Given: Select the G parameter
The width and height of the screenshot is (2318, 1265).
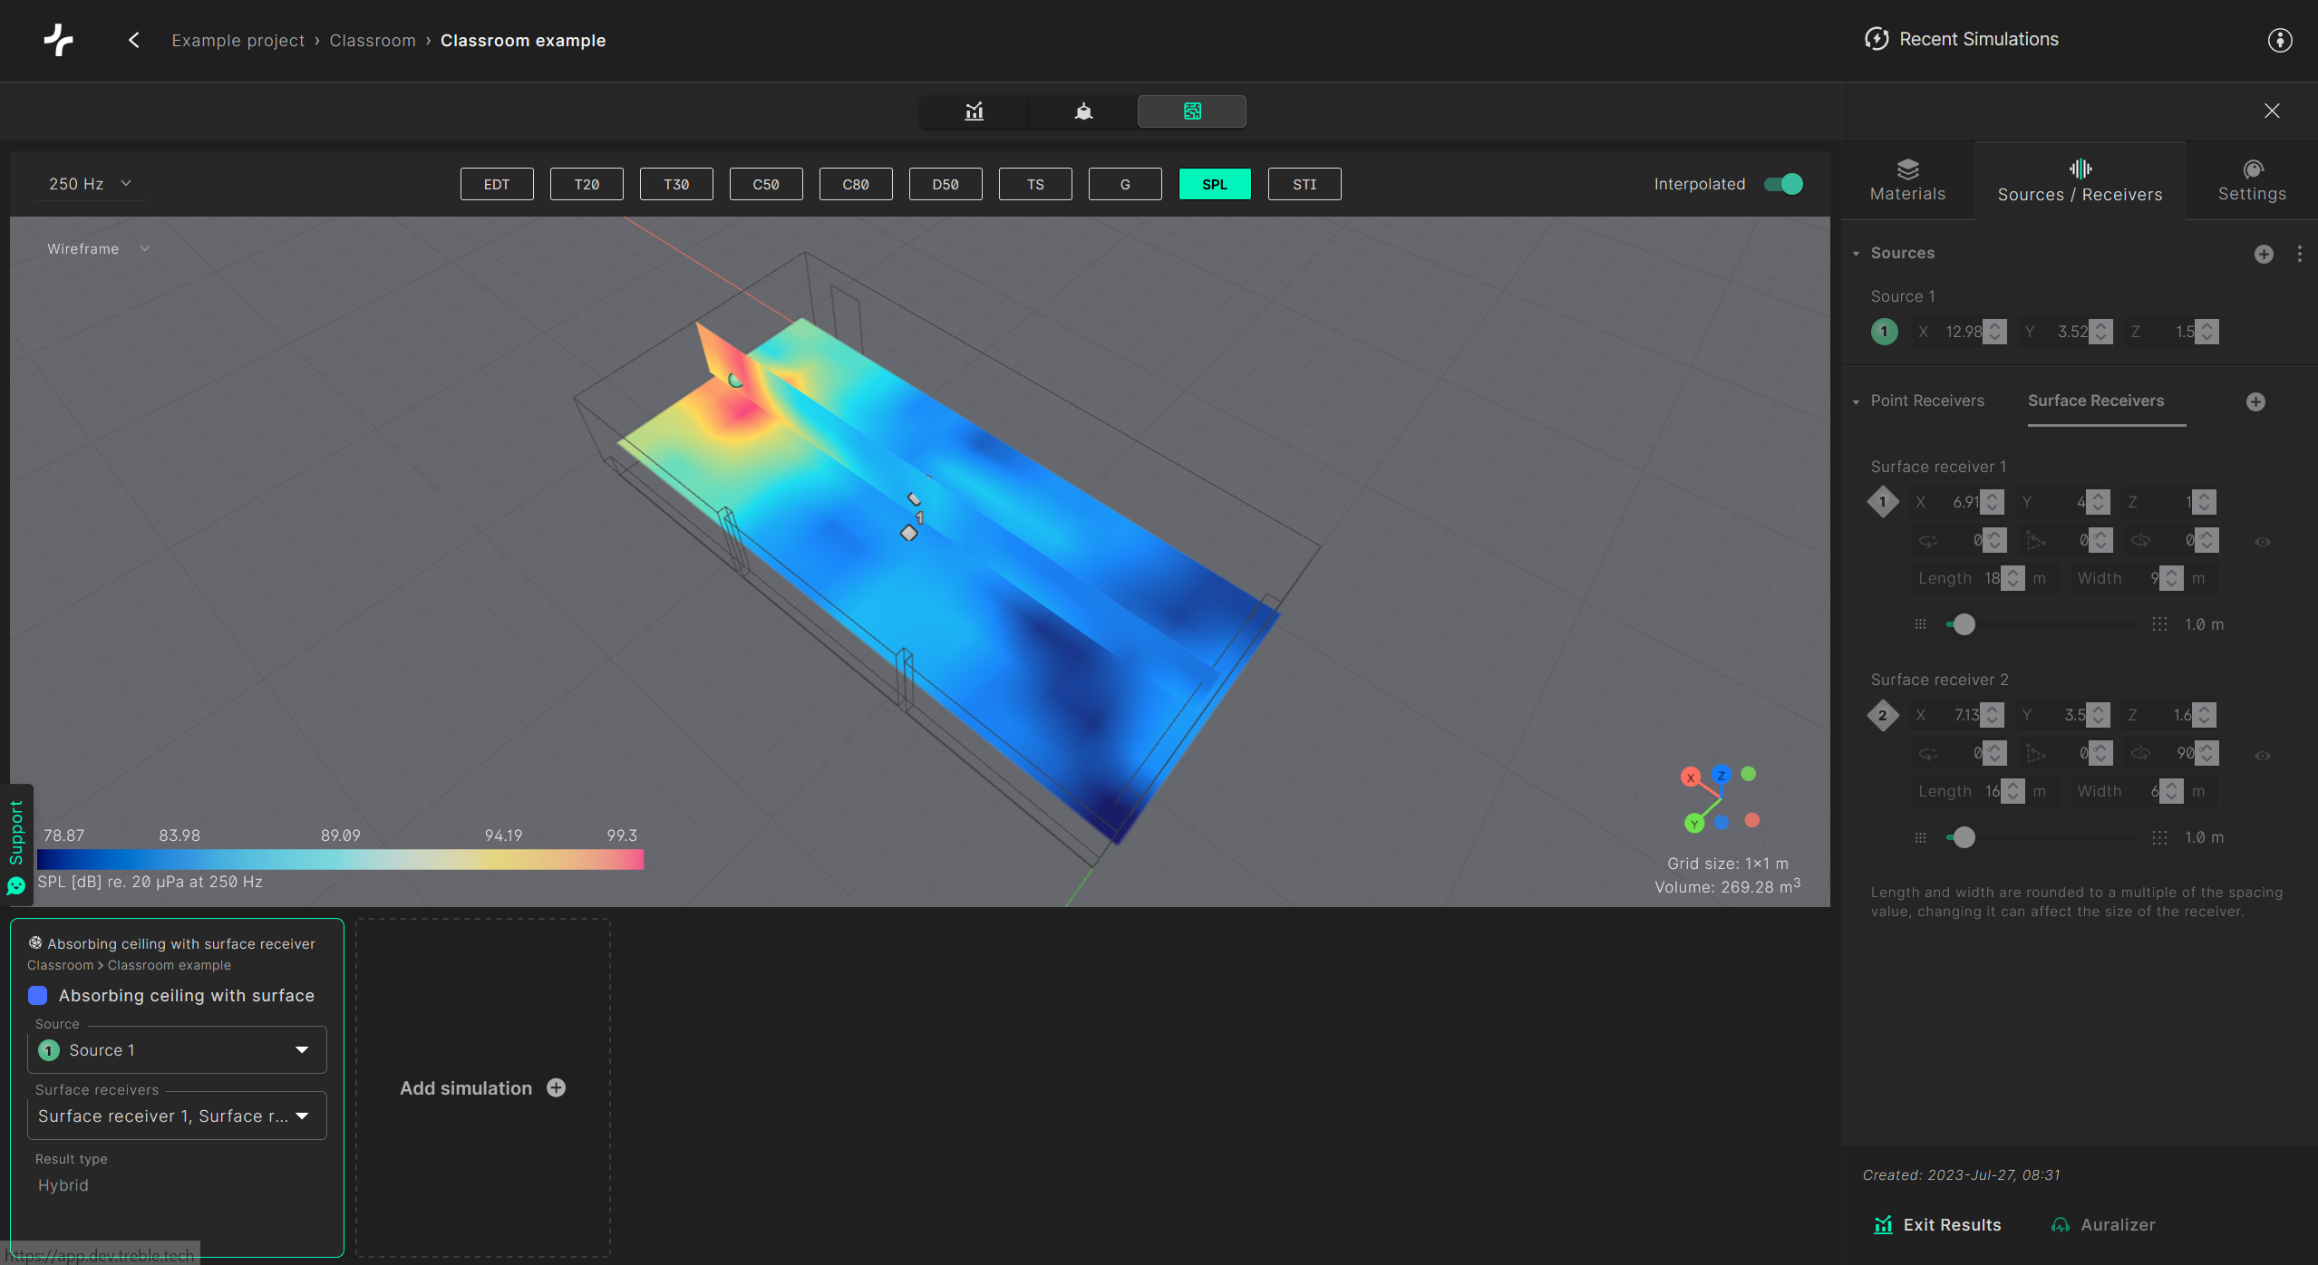Looking at the screenshot, I should point(1125,184).
